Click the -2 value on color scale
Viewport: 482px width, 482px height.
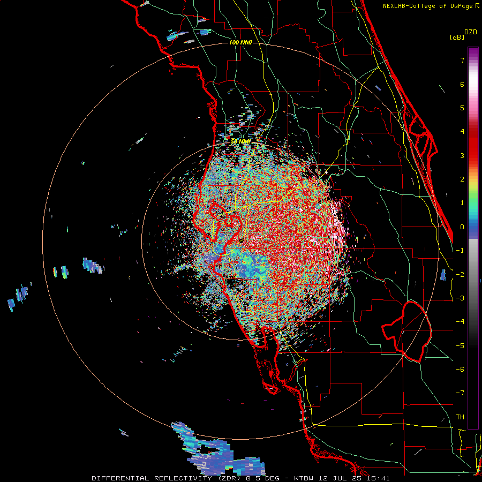point(460,274)
